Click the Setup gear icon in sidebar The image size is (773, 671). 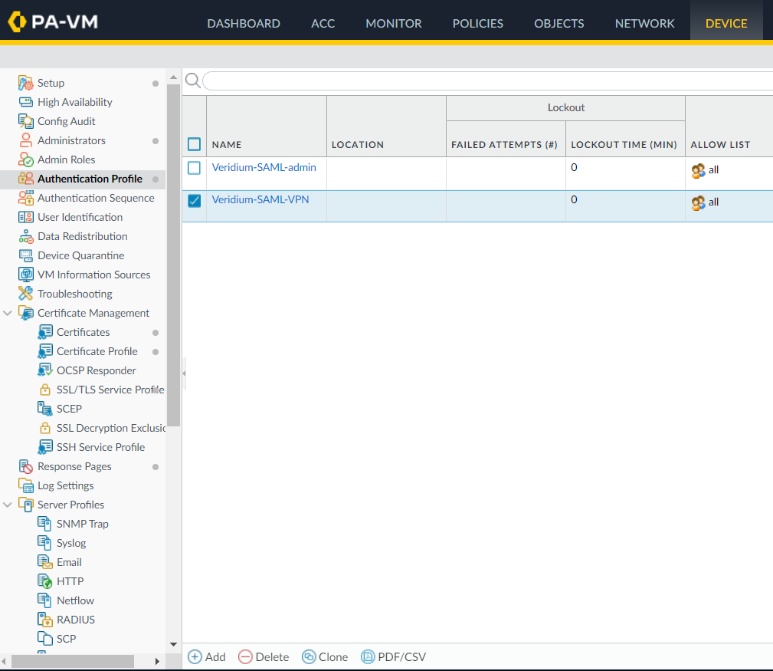(x=25, y=83)
